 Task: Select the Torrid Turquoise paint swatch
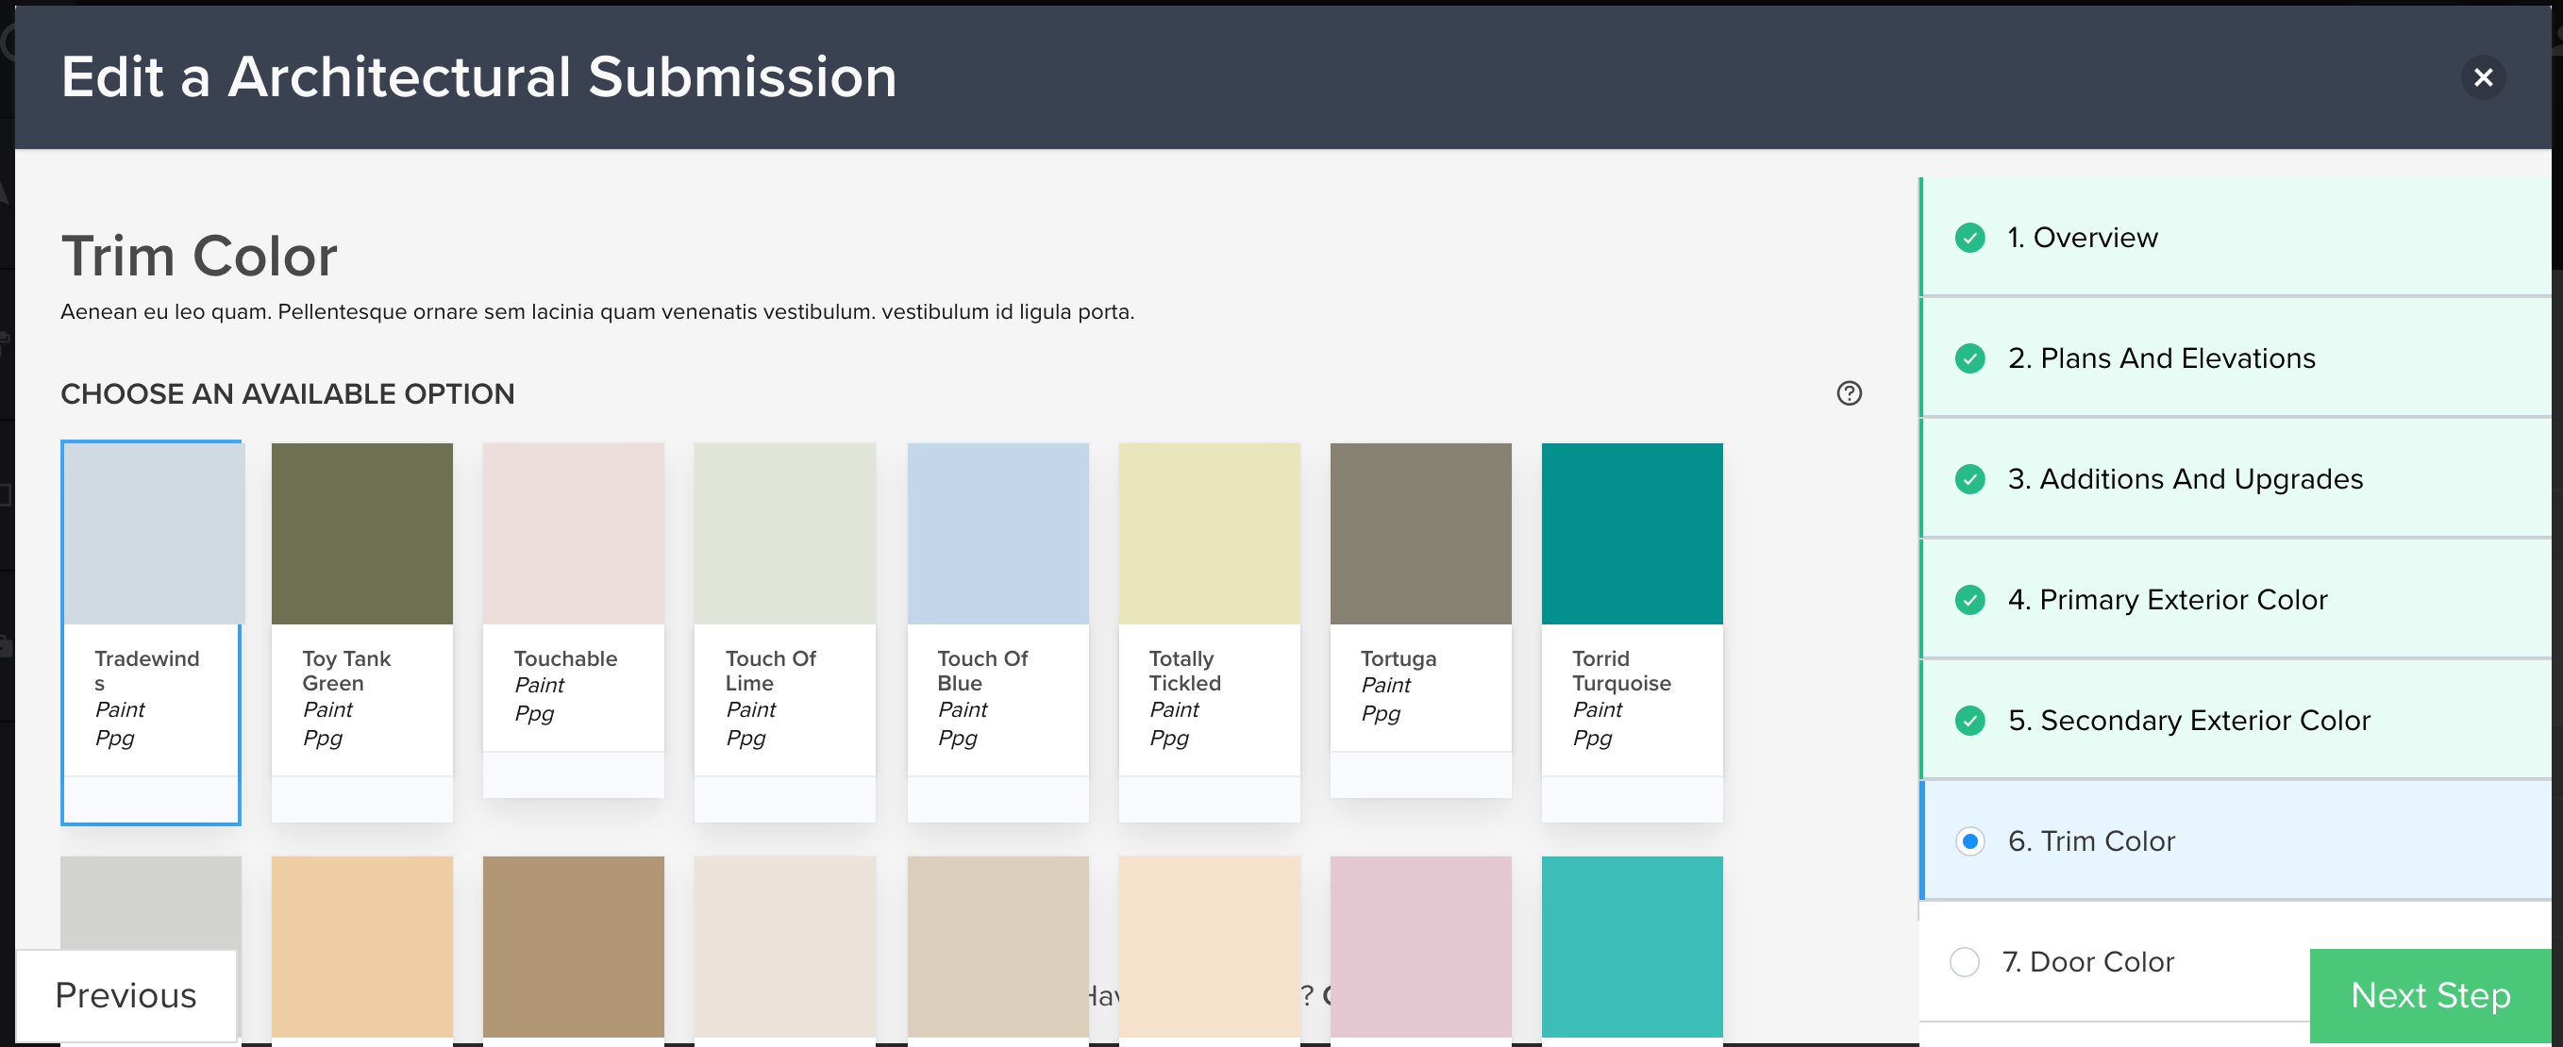[1632, 534]
